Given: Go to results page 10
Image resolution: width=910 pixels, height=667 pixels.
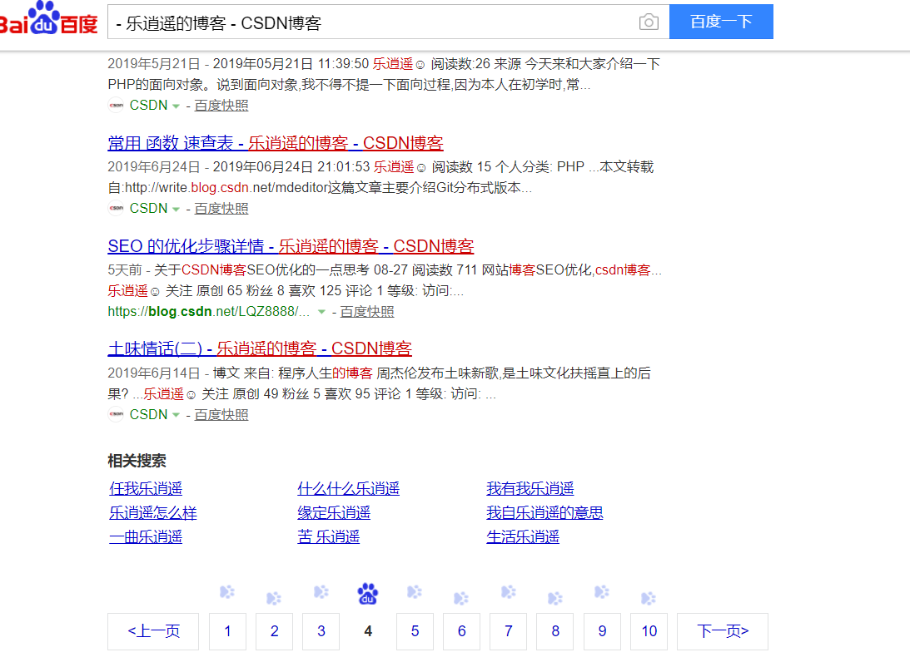Looking at the screenshot, I should pyautogui.click(x=649, y=631).
